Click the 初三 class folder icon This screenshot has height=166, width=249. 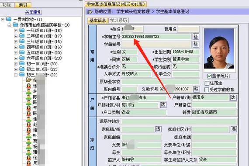tap(22, 74)
